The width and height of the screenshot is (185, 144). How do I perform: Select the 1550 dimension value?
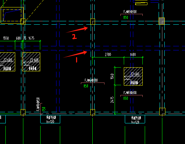[x=6, y=38]
